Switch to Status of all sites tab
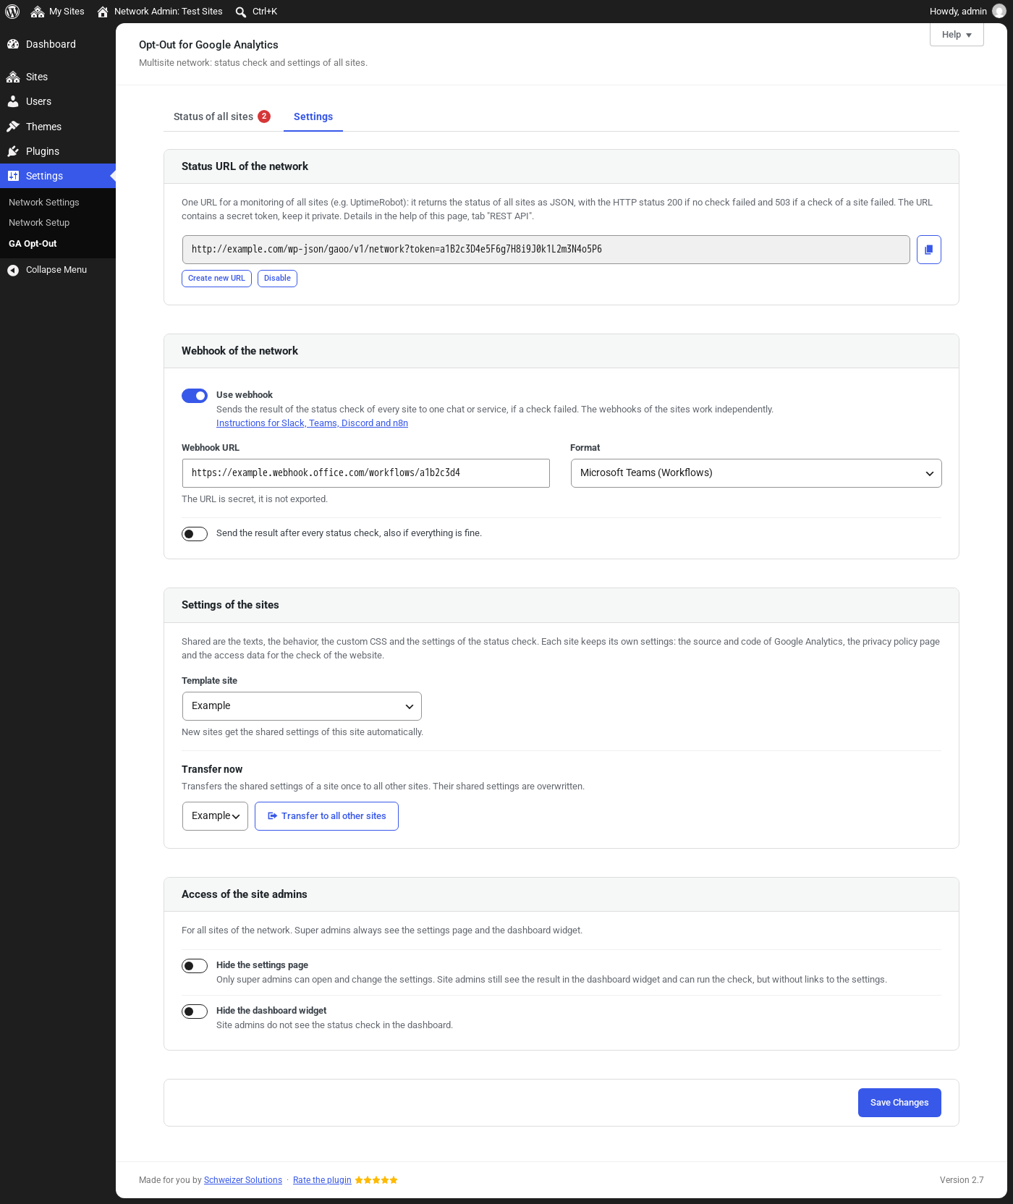The image size is (1013, 1204). coord(221,116)
